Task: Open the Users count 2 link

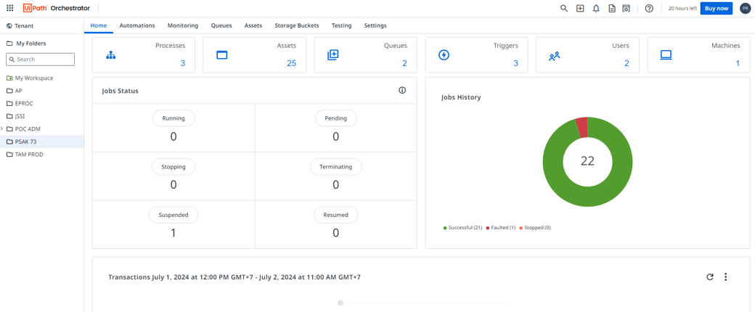Action: (627, 63)
